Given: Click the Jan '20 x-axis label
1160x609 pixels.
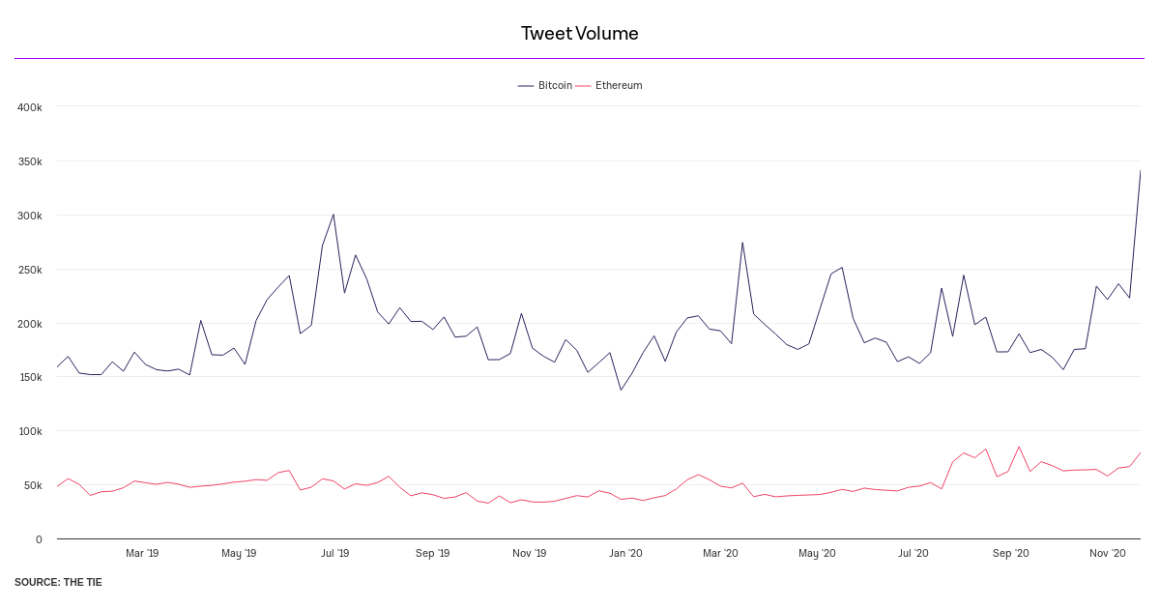Looking at the screenshot, I should pyautogui.click(x=625, y=554).
